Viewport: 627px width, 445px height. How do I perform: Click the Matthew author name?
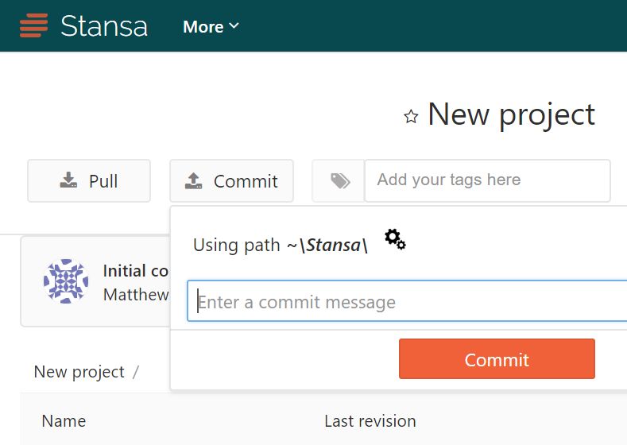(x=136, y=295)
